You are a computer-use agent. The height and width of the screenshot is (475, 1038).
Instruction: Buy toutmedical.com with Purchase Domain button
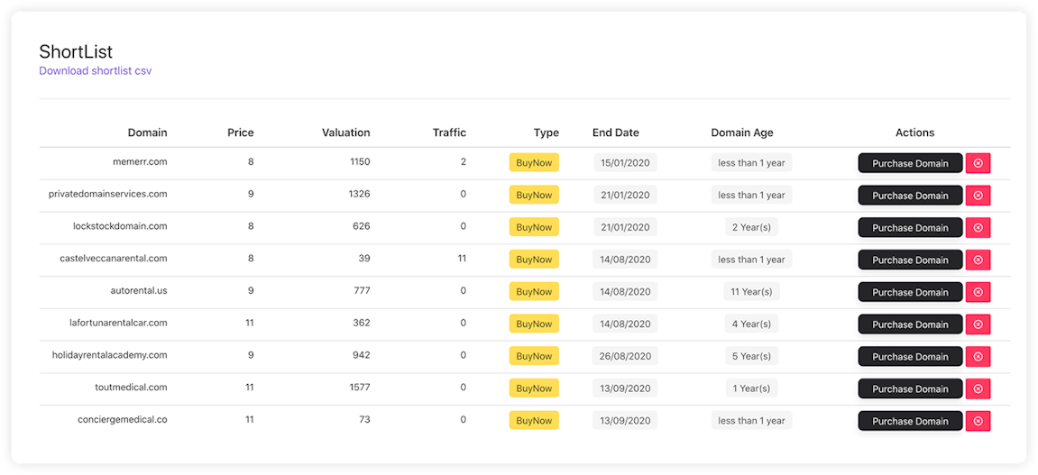pos(910,388)
